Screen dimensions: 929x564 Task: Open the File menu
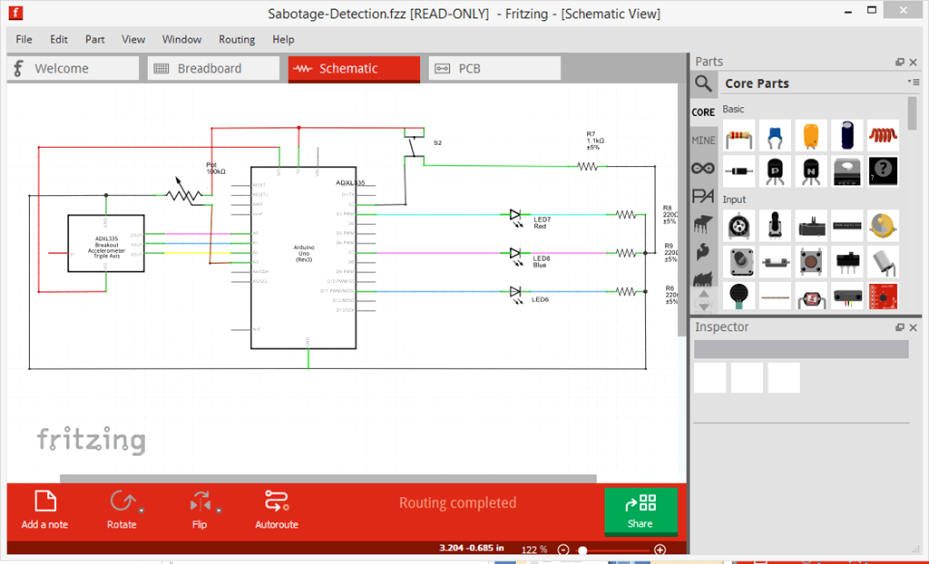(x=24, y=39)
